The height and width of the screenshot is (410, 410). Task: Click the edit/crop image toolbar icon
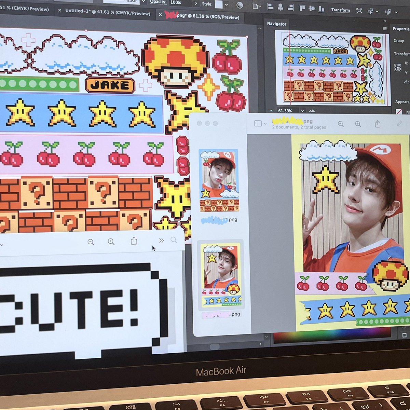point(388,12)
